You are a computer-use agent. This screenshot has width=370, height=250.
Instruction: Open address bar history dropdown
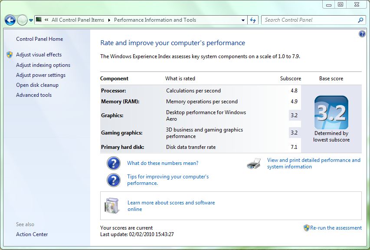243,20
